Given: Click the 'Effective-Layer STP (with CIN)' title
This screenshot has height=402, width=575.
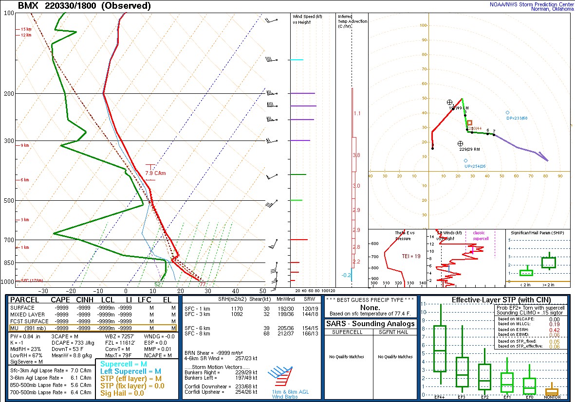Looking at the screenshot, I should 501,300.
